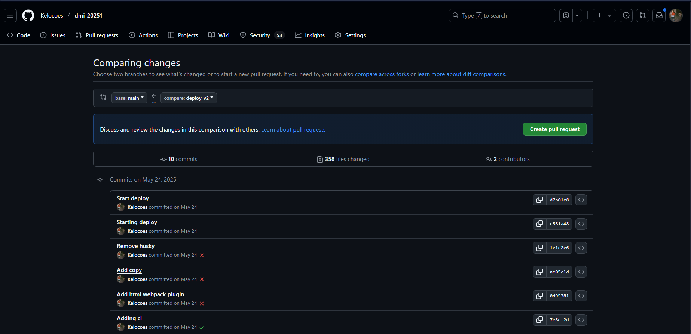This screenshot has width=691, height=334.
Task: Expand the create new plus dropdown
Action: coord(604,16)
